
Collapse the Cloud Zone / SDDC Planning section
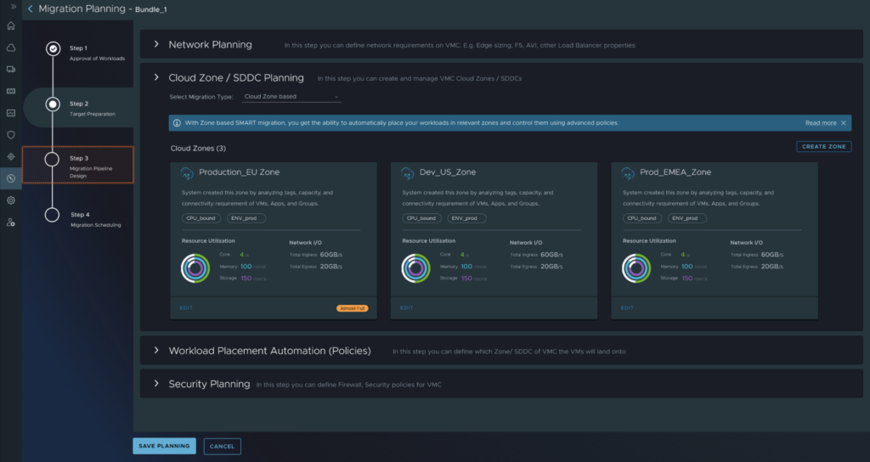156,77
